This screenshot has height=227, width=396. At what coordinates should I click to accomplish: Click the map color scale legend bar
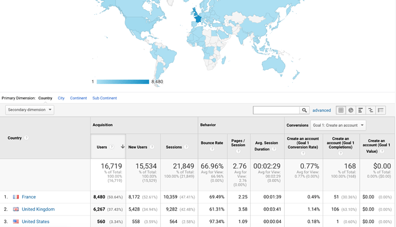point(123,82)
